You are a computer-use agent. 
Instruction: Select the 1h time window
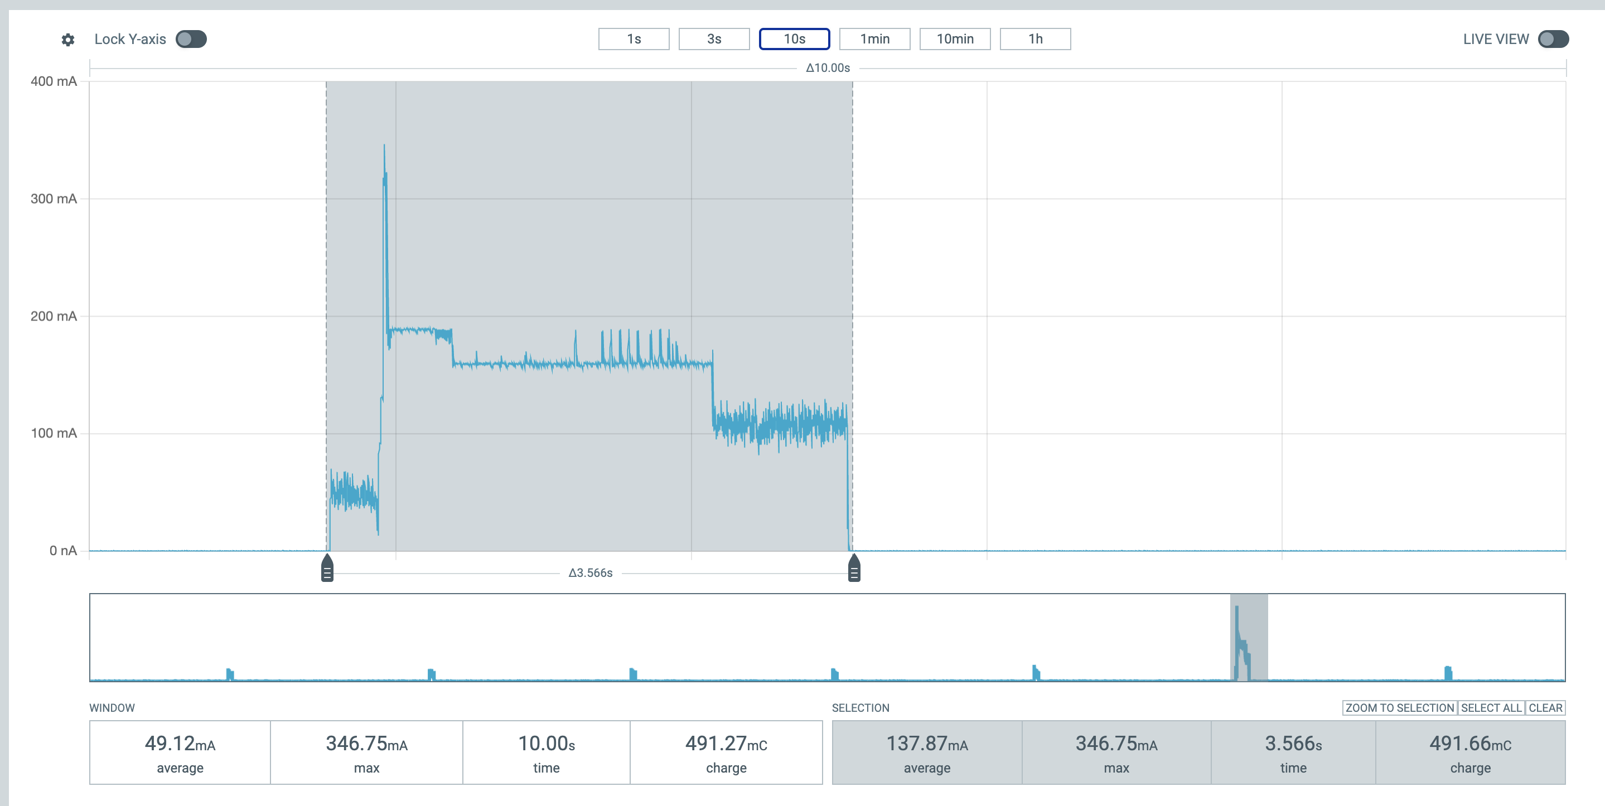point(1036,38)
